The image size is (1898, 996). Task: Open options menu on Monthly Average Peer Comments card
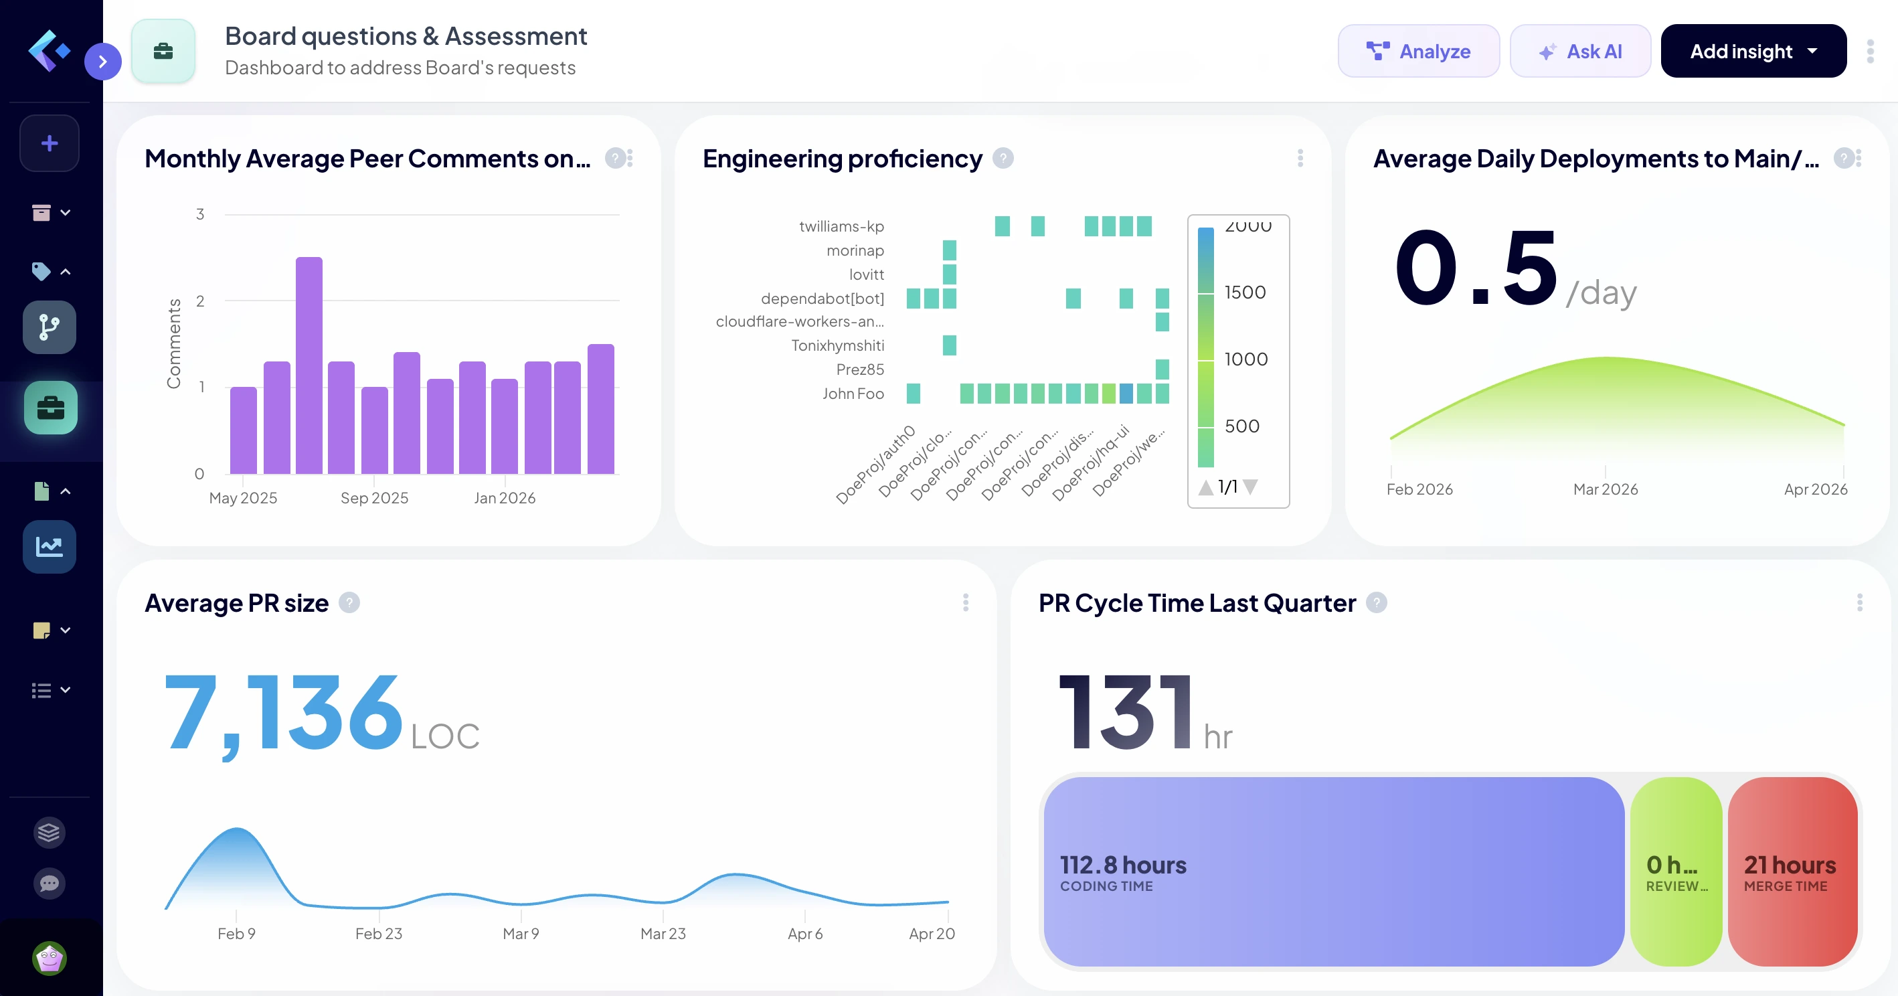[x=630, y=159]
